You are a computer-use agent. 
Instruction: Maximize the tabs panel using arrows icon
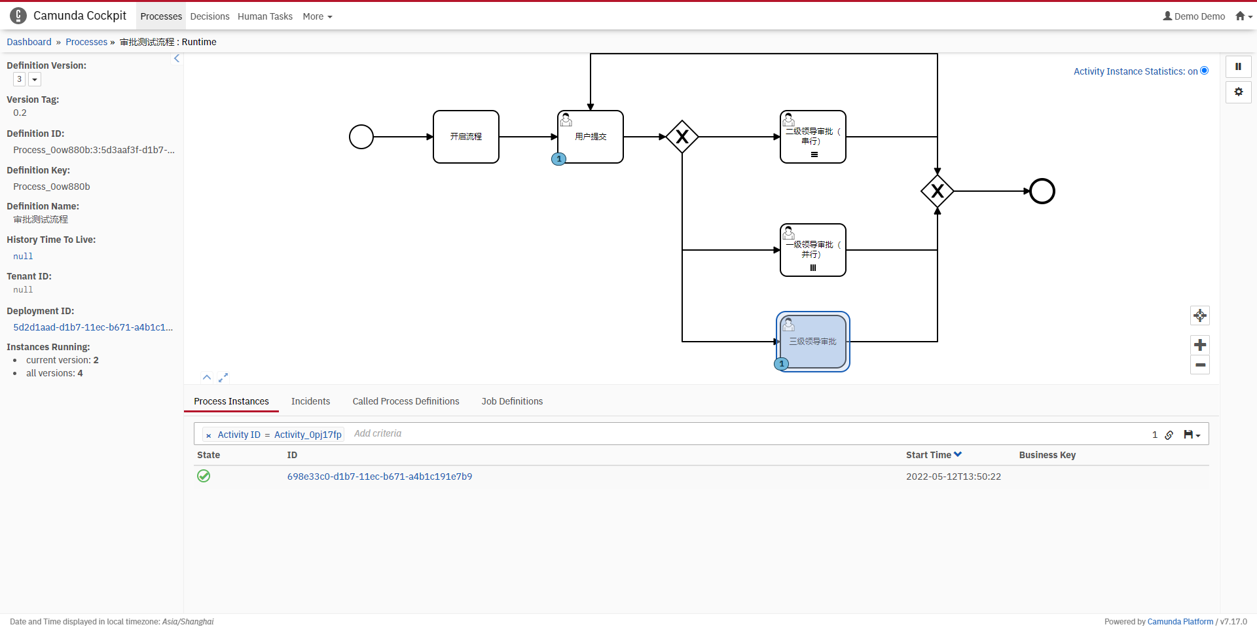(x=223, y=378)
